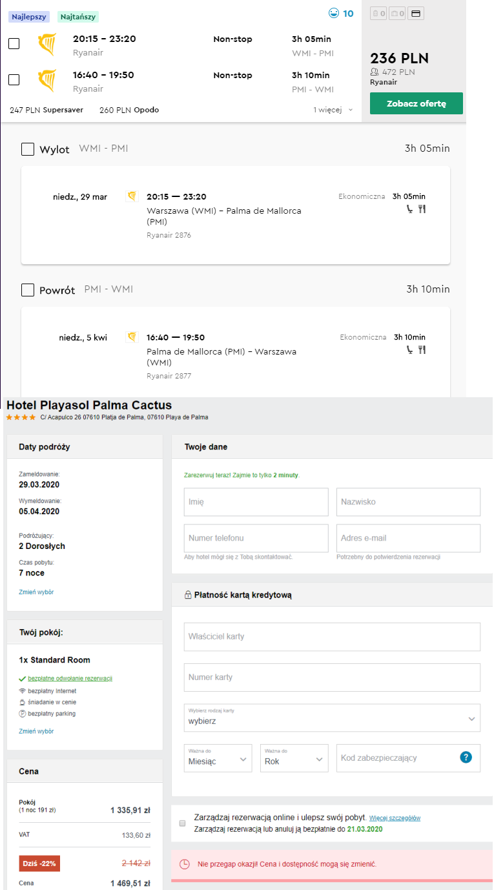Click the Ryanair logo for 16:40 – 19:50 flight
The image size is (494, 890).
pos(47,81)
